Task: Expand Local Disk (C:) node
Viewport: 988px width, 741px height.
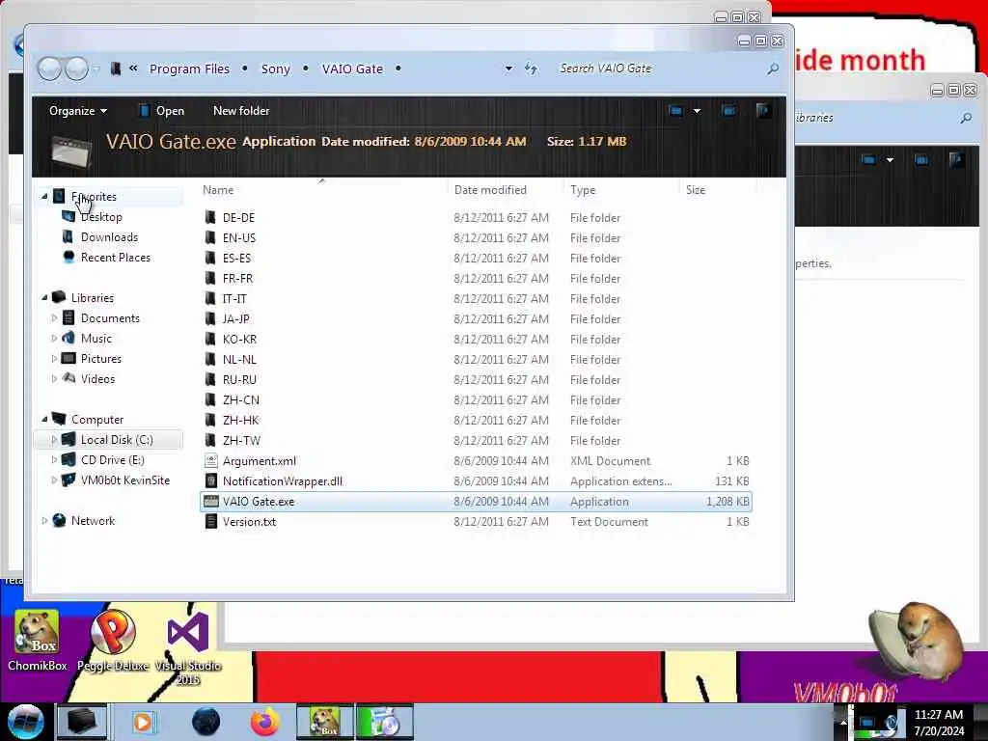Action: click(54, 440)
